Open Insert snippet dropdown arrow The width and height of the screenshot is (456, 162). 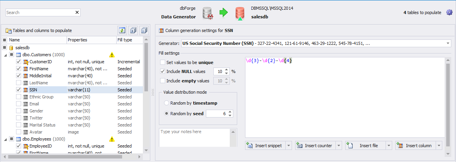288,146
